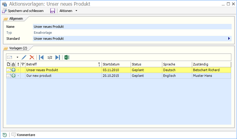Select row 'Our new product'
This screenshot has width=237, height=139.
(x=118, y=76)
